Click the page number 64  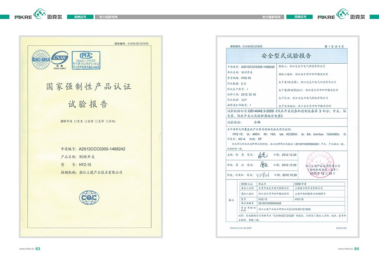(x=357, y=249)
